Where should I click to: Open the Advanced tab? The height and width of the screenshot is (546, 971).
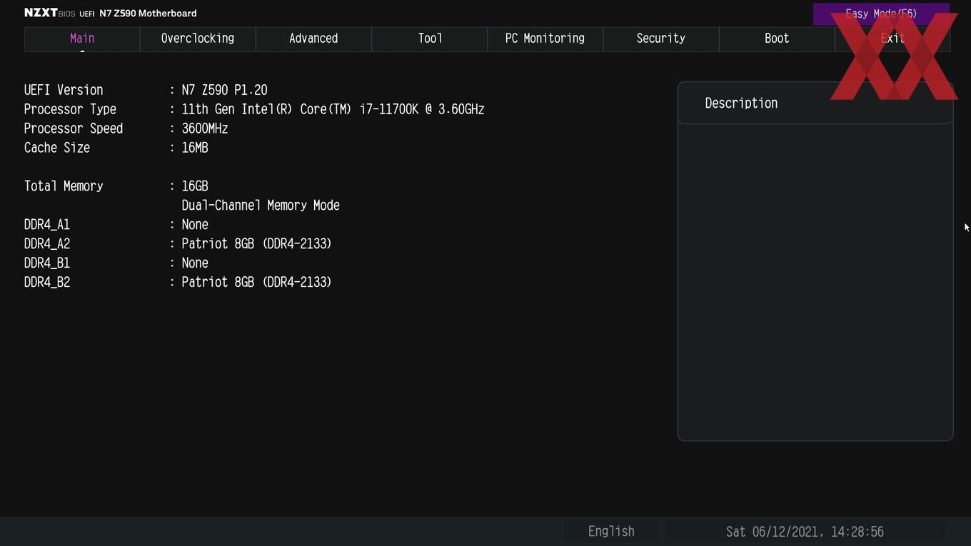313,39
